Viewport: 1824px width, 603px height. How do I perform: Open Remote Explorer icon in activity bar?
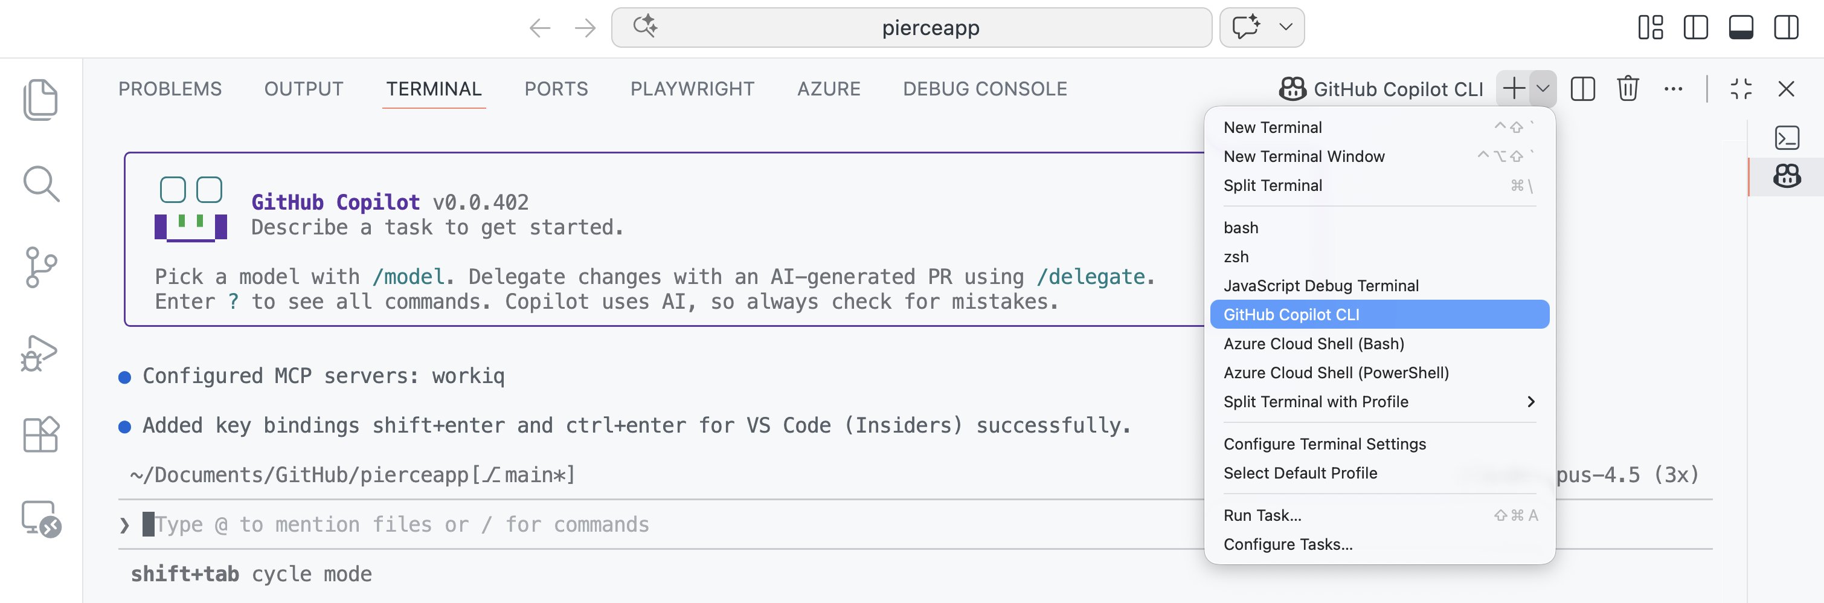coord(40,520)
